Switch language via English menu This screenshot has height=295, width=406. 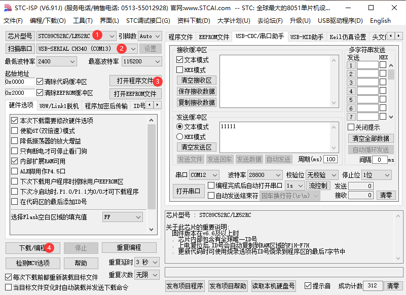[x=380, y=21]
